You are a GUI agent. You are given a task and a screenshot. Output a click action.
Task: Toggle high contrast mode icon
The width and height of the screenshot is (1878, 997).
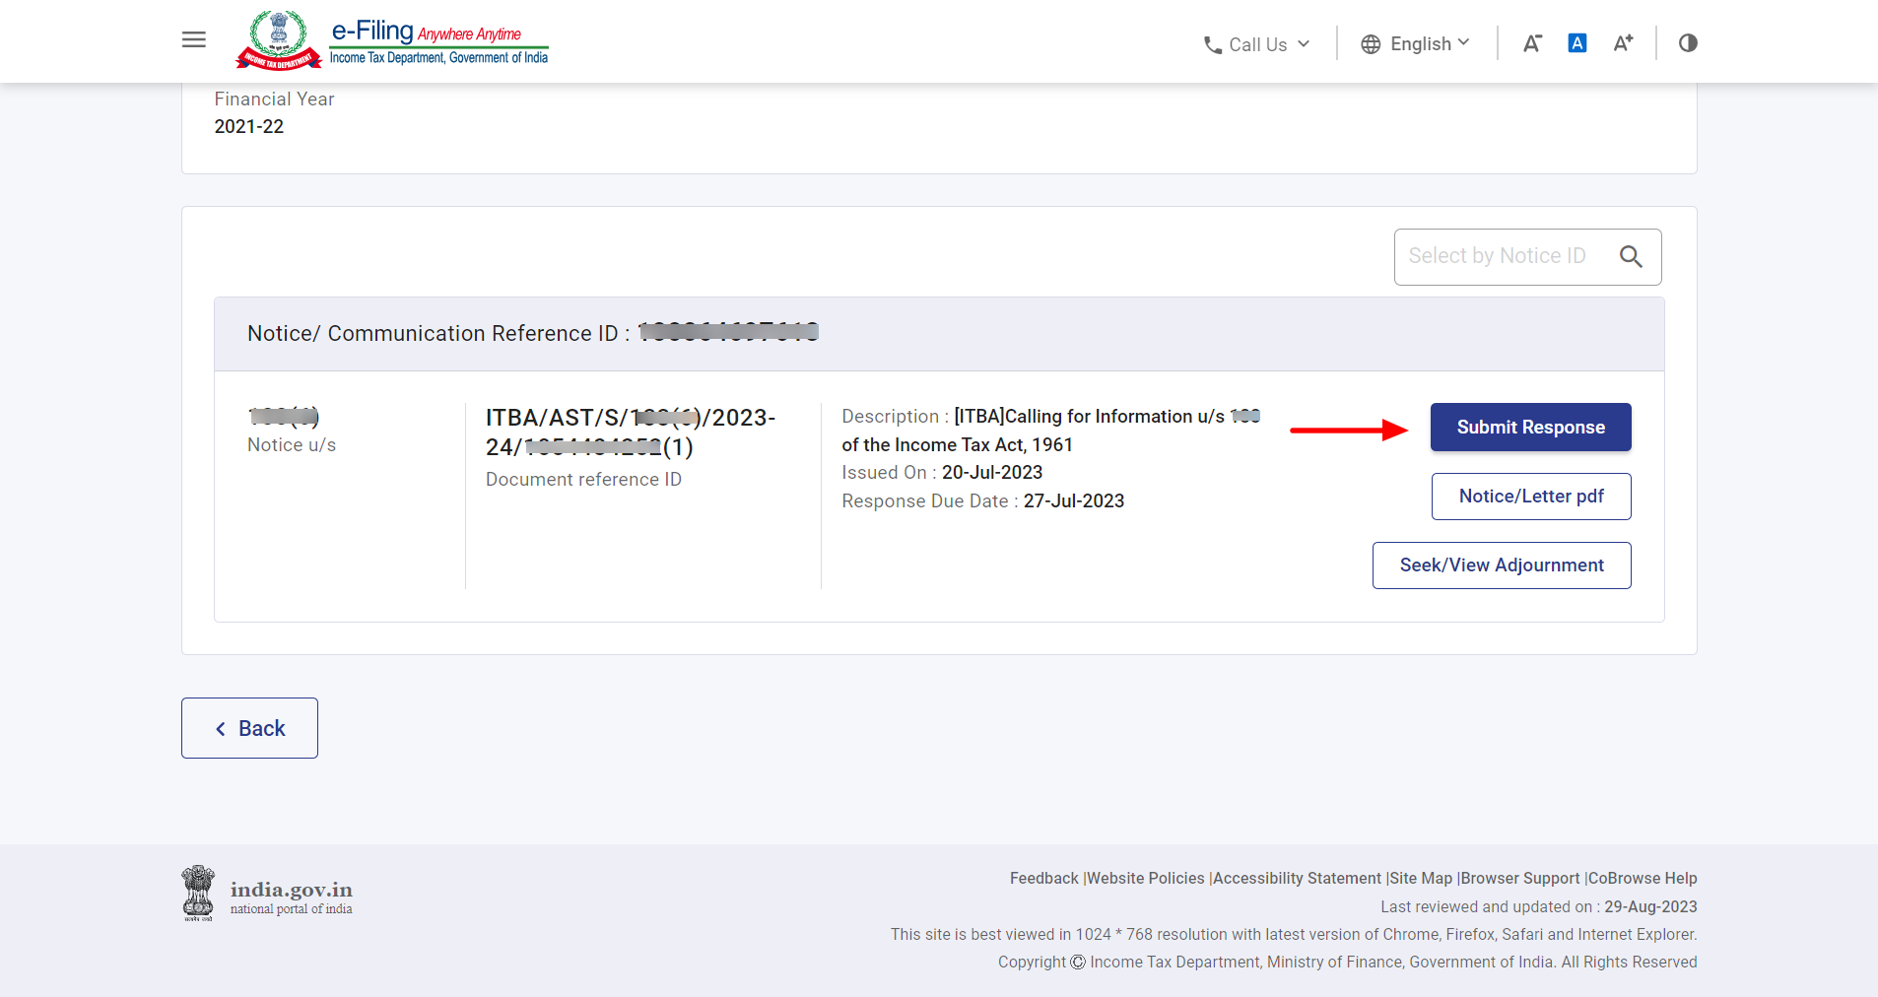pyautogui.click(x=1688, y=42)
